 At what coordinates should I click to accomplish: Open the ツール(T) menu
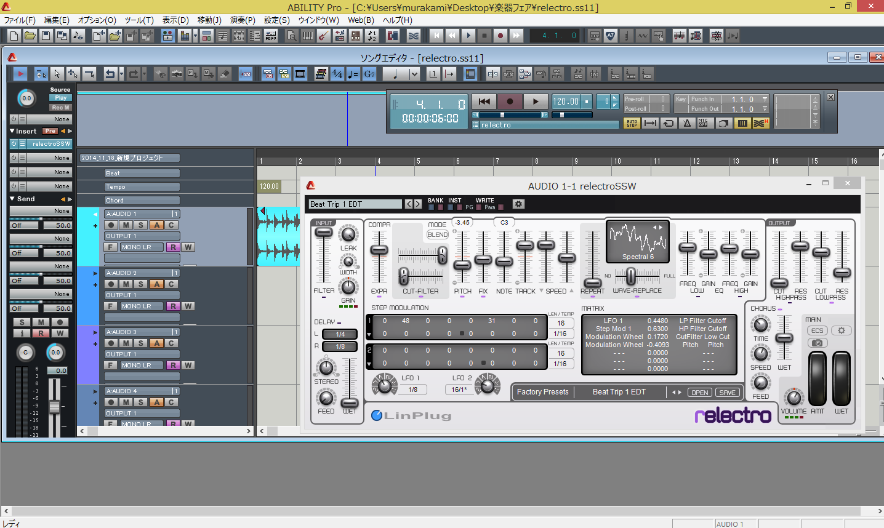point(139,20)
